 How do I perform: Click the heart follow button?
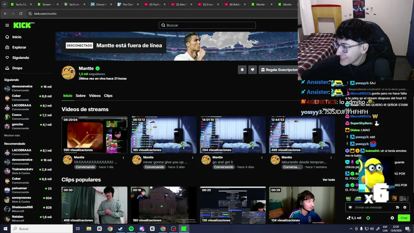pos(253,70)
